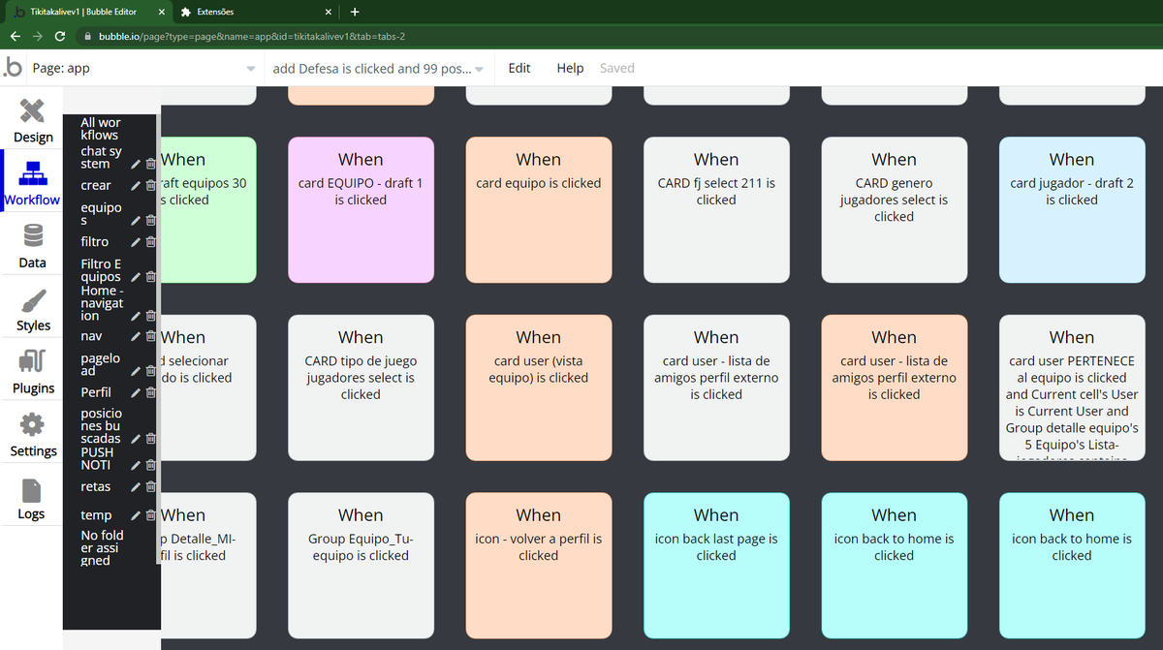Image resolution: width=1163 pixels, height=650 pixels.
Task: Open the Styles panel icon
Action: click(x=32, y=308)
